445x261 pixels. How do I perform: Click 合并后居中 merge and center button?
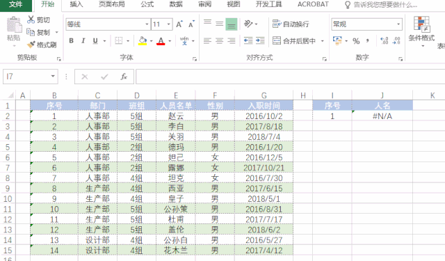pyautogui.click(x=294, y=41)
